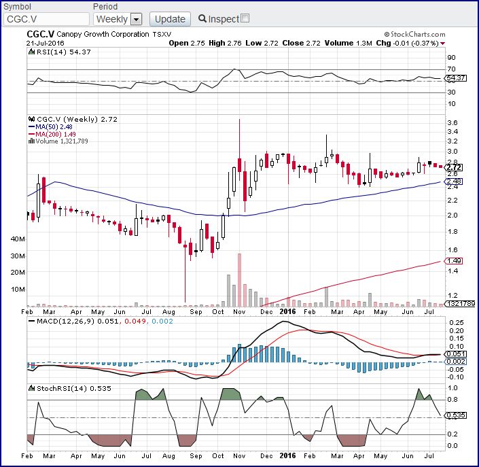
Task: Click the StochRSI(14) indicator icon
Action: (31, 388)
